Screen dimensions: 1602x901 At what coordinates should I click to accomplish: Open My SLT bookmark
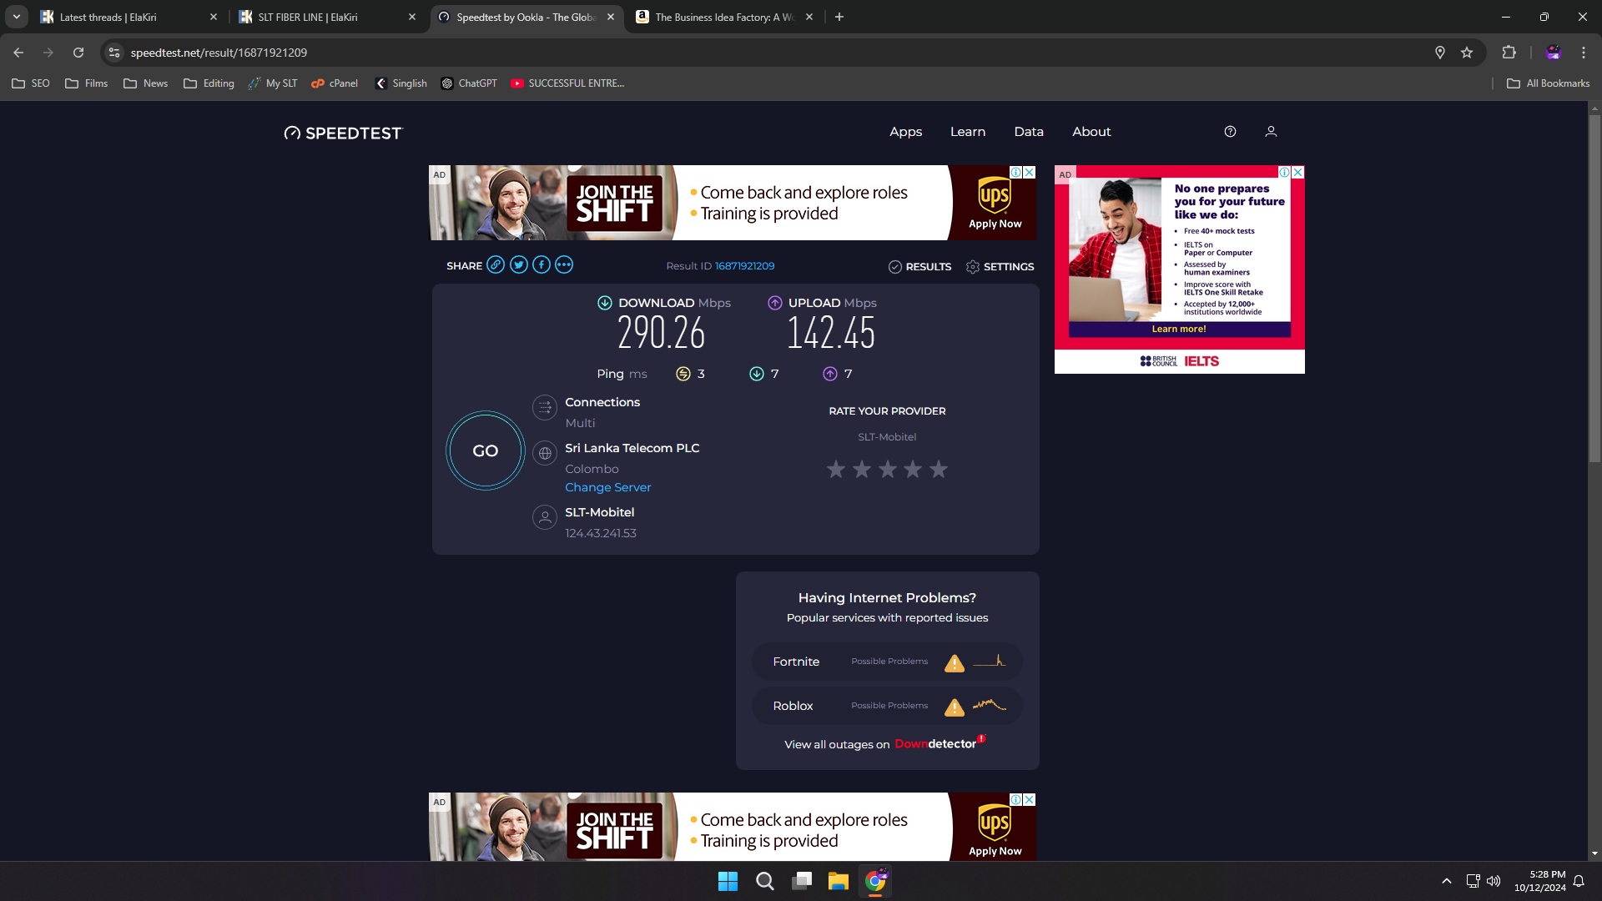click(273, 83)
